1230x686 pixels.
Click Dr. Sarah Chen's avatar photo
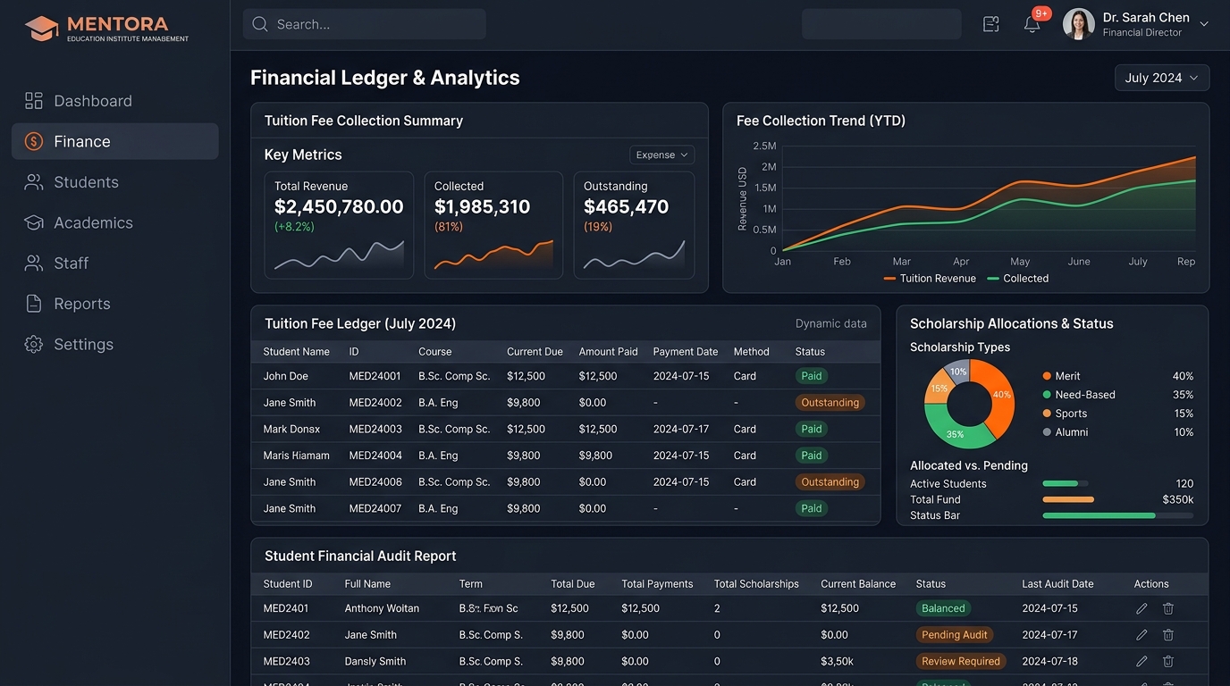pyautogui.click(x=1079, y=24)
